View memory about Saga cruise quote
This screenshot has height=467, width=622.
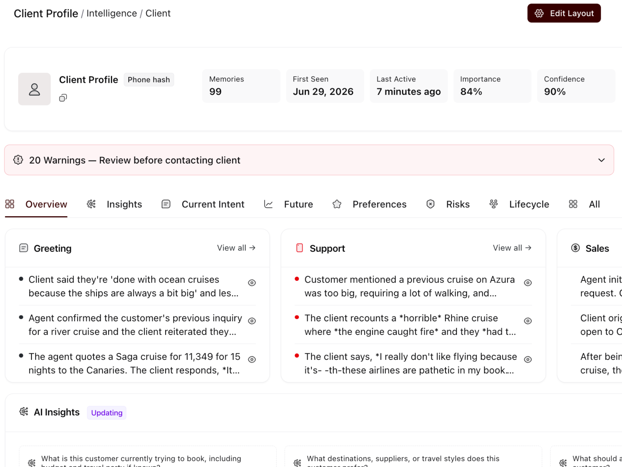click(x=252, y=360)
